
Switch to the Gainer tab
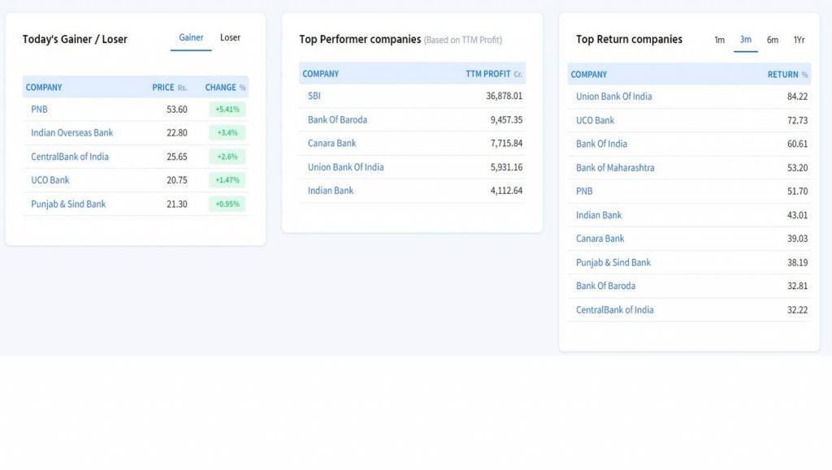click(191, 37)
